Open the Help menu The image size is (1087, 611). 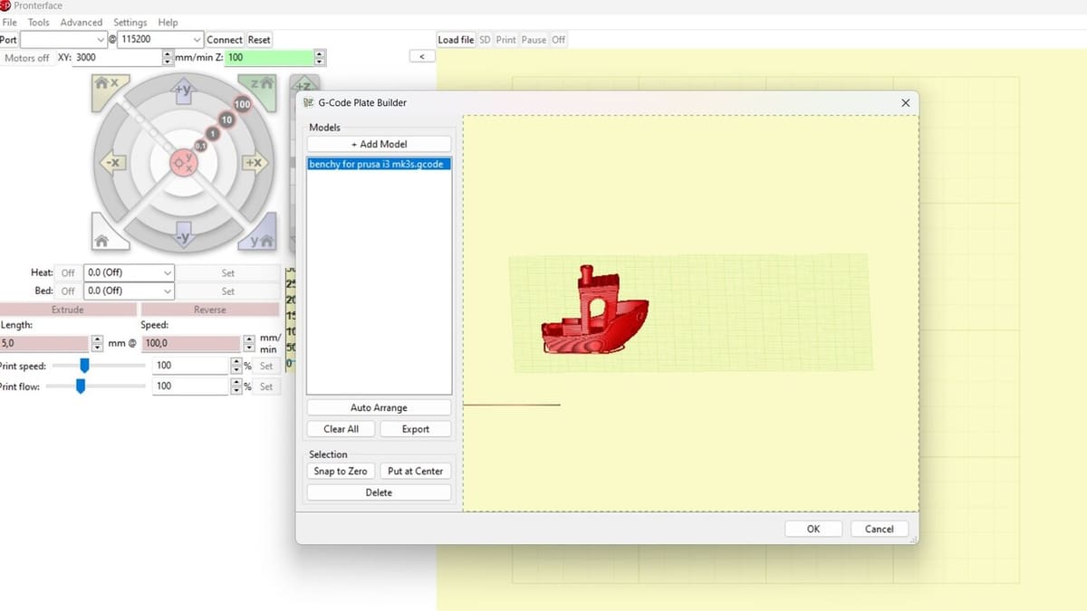click(x=168, y=22)
